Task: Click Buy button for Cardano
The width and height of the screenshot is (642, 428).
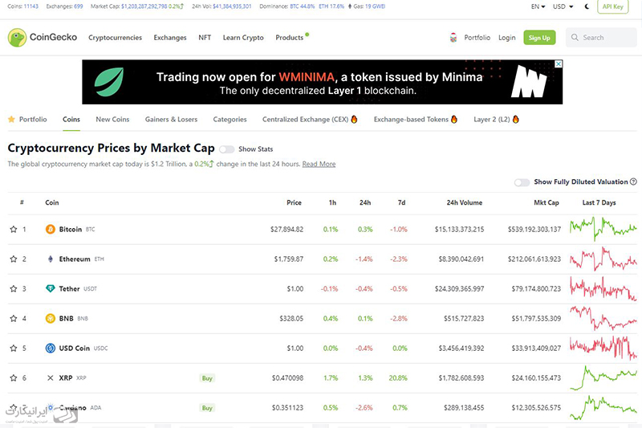Action: click(207, 408)
